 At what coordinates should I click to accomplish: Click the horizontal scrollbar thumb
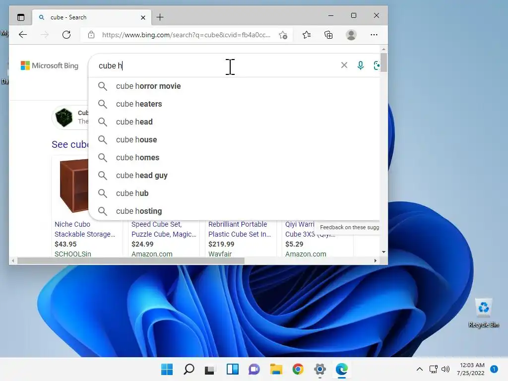pyautogui.click(x=131, y=261)
